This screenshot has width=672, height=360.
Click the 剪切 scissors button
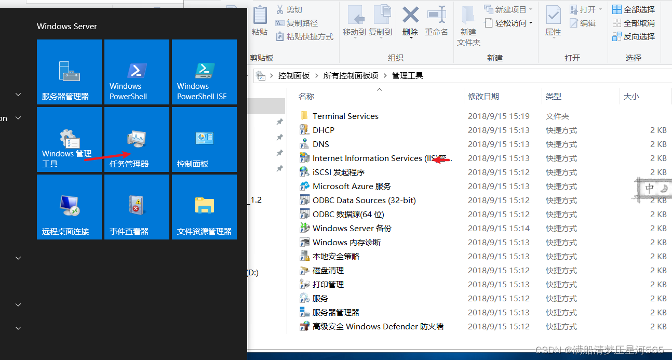tap(289, 9)
